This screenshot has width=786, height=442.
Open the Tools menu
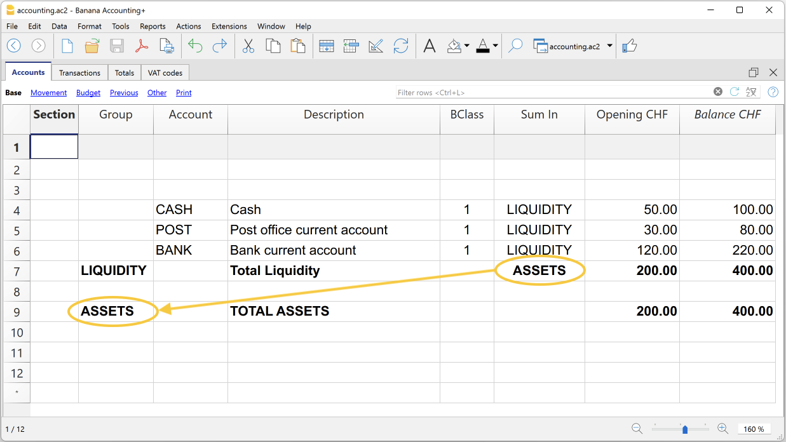pos(121,26)
